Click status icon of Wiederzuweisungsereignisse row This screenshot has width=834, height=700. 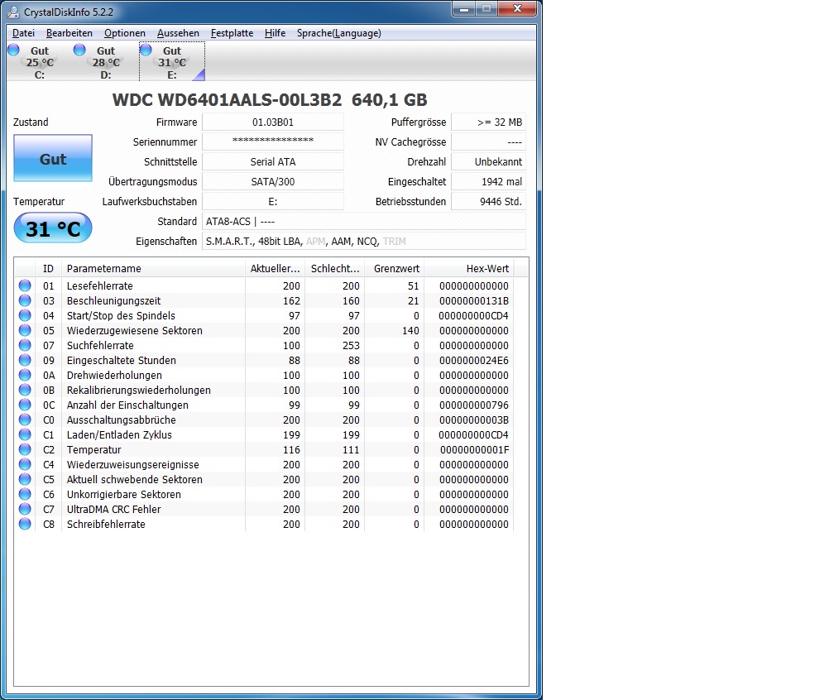pos(25,464)
